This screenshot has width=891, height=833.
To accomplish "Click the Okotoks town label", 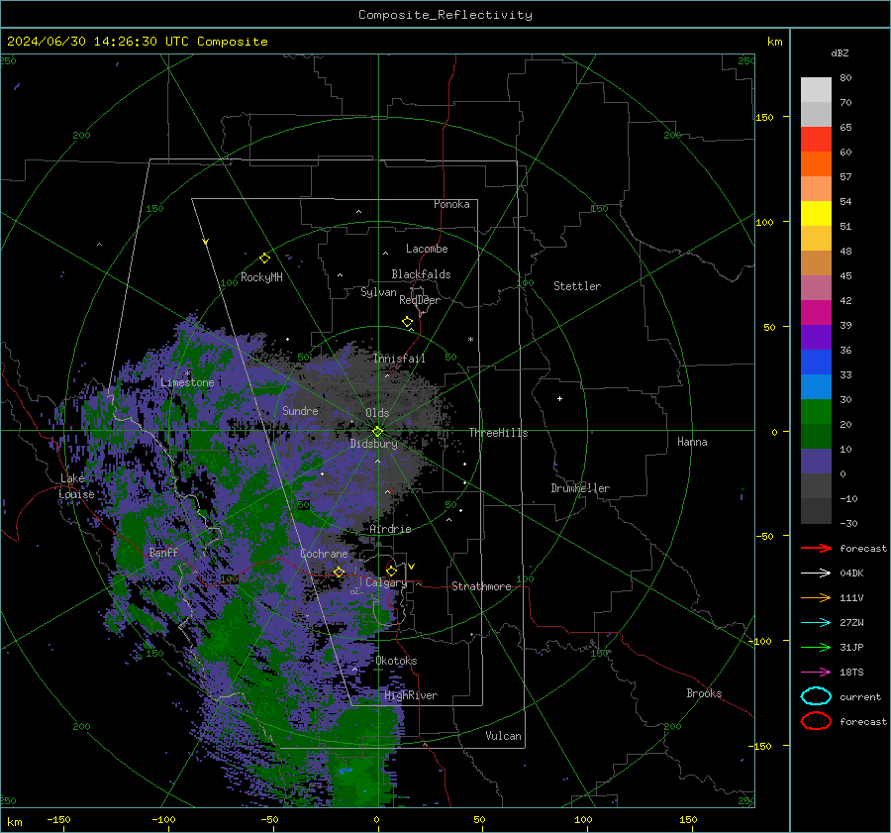I will (396, 661).
